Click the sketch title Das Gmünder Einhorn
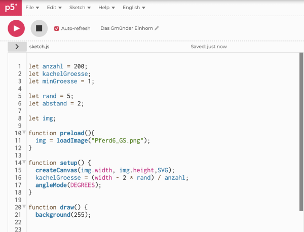Screen dimensions: 304x232 (x=127, y=28)
